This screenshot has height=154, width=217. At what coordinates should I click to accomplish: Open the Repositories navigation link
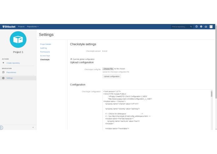point(11,72)
